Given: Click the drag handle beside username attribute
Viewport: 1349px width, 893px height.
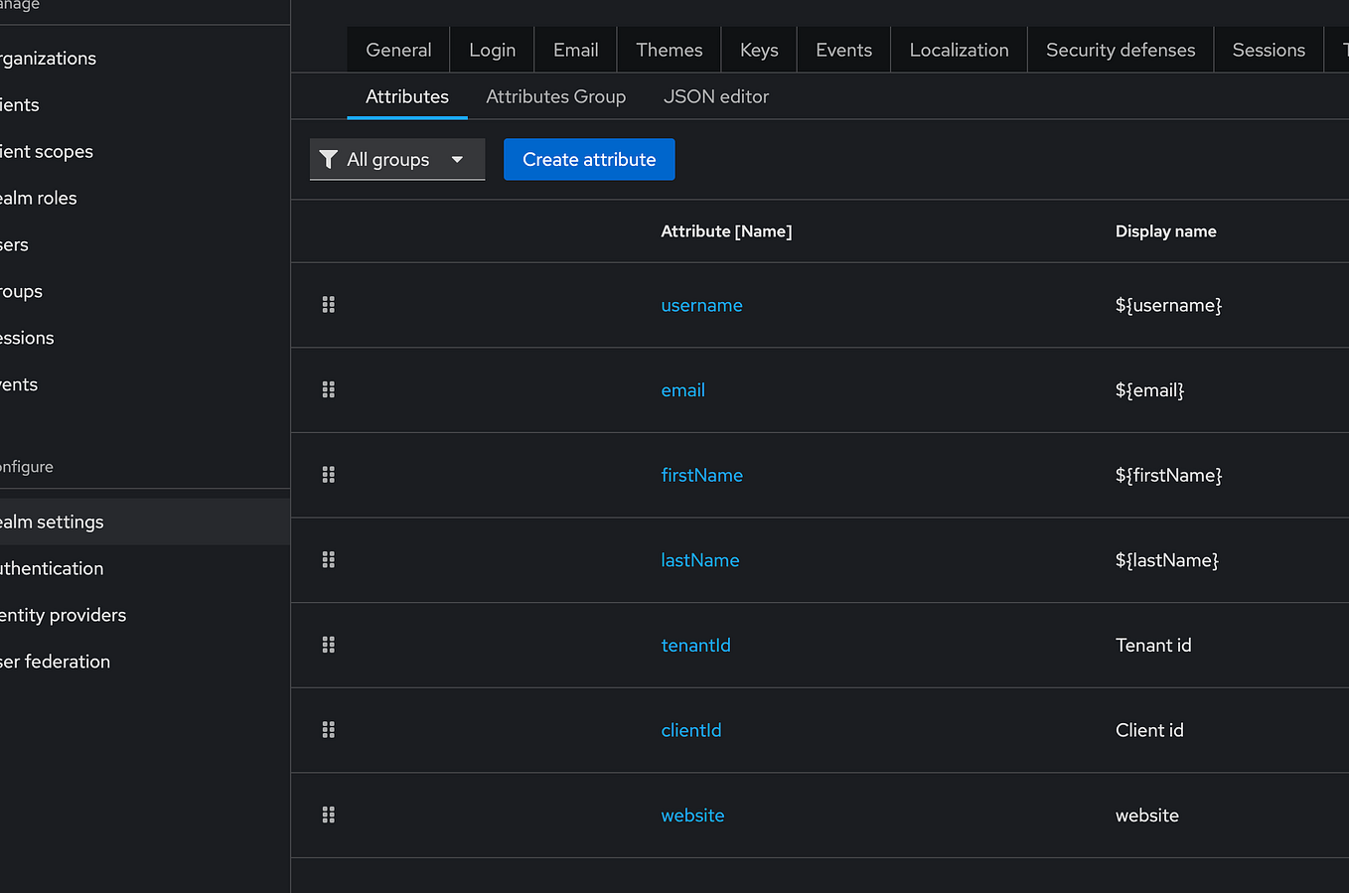Looking at the screenshot, I should (x=329, y=305).
